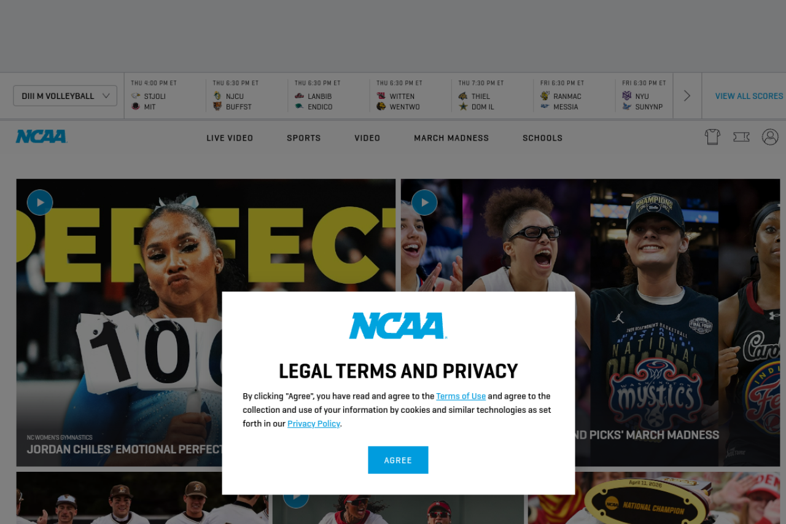Expand the DIII M Volleyball sport dropdown
Viewport: 786px width, 524px height.
click(65, 96)
